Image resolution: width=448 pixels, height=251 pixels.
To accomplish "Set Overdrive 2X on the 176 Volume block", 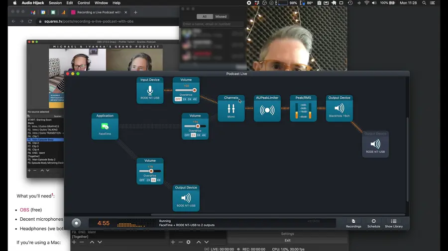I will (x=148, y=180).
